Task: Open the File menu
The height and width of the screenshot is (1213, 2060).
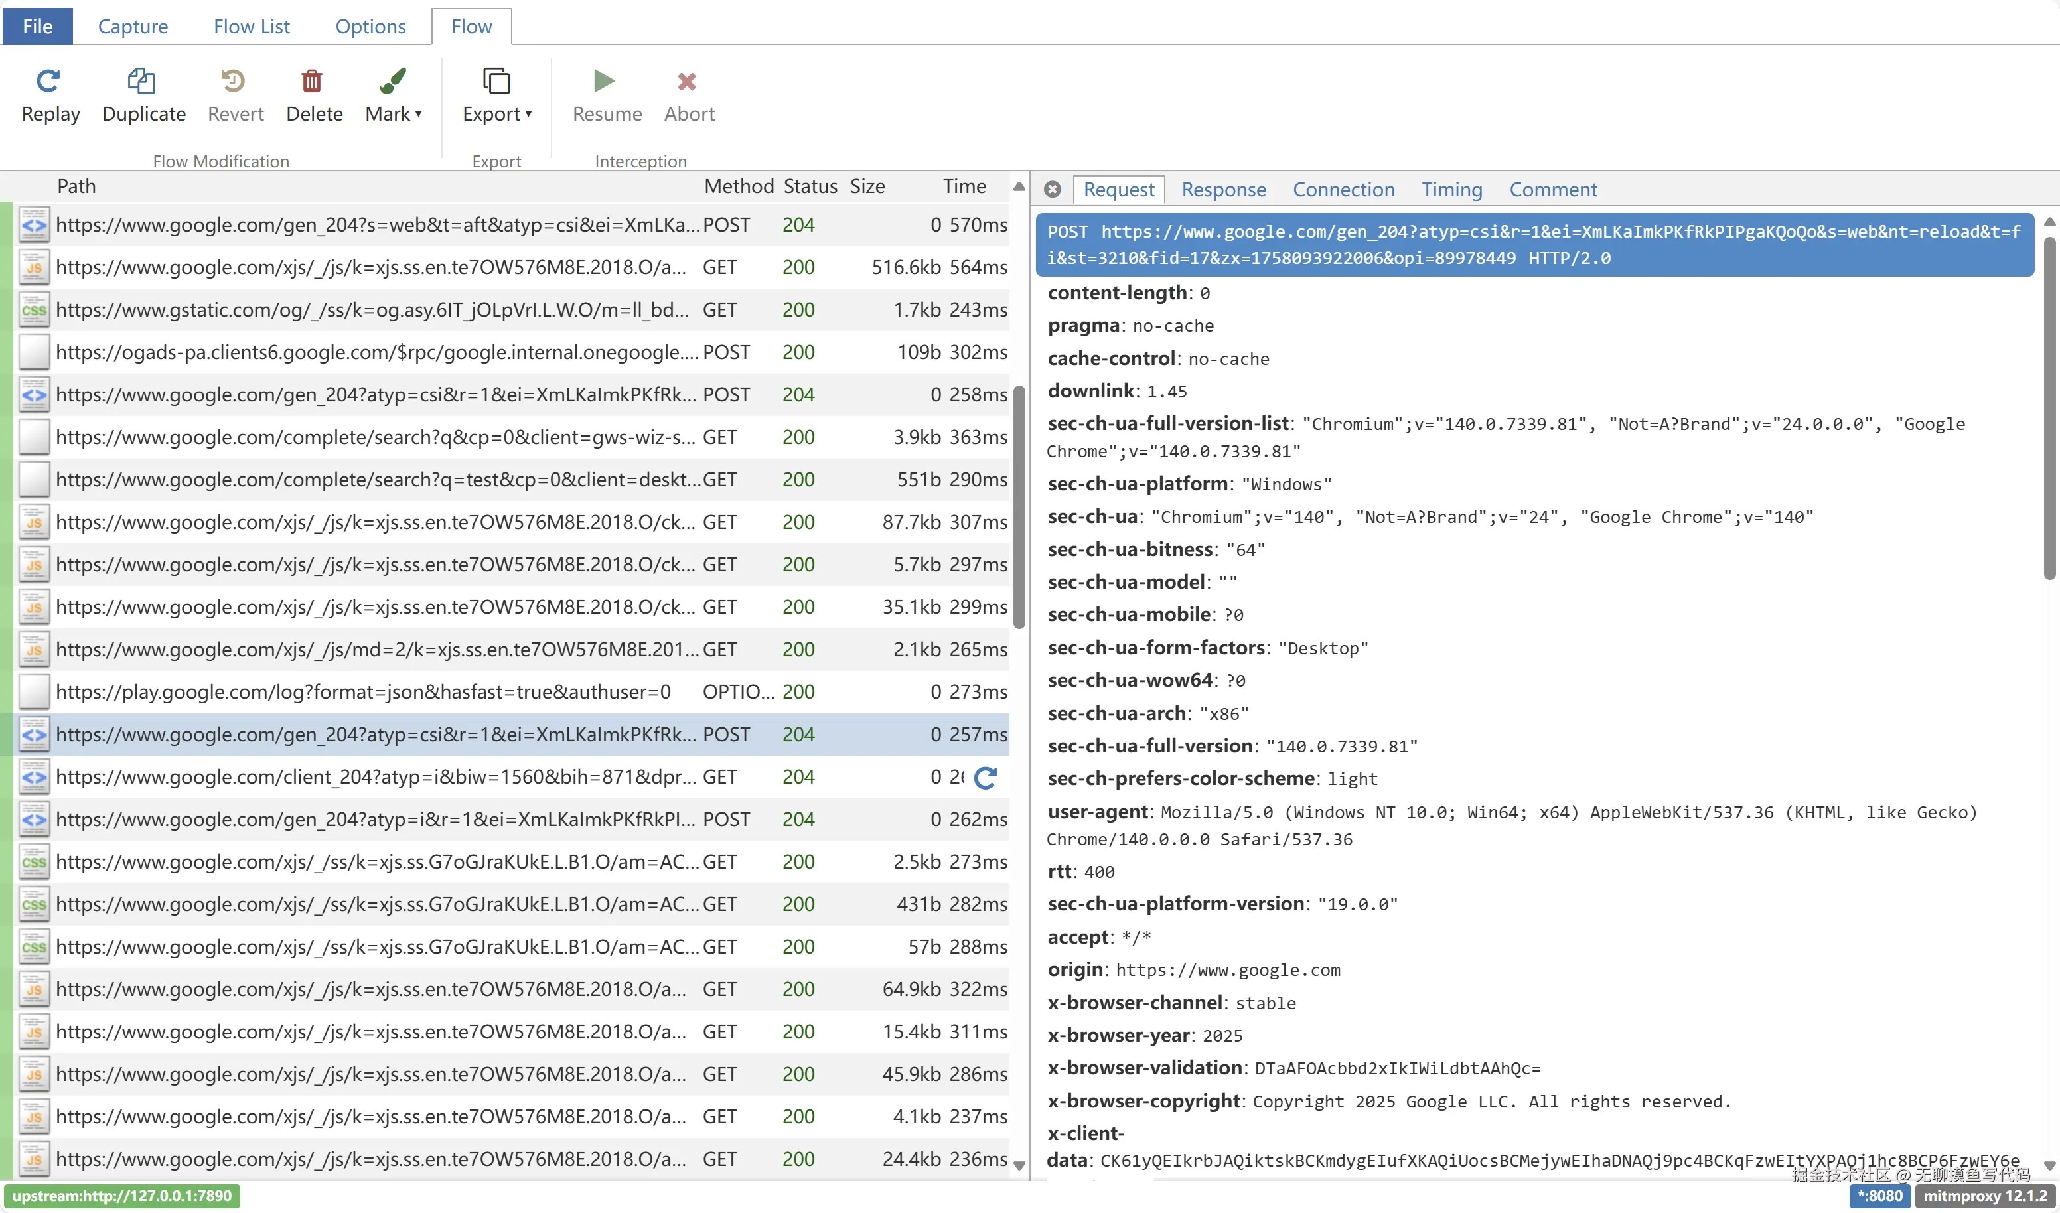Action: point(38,26)
